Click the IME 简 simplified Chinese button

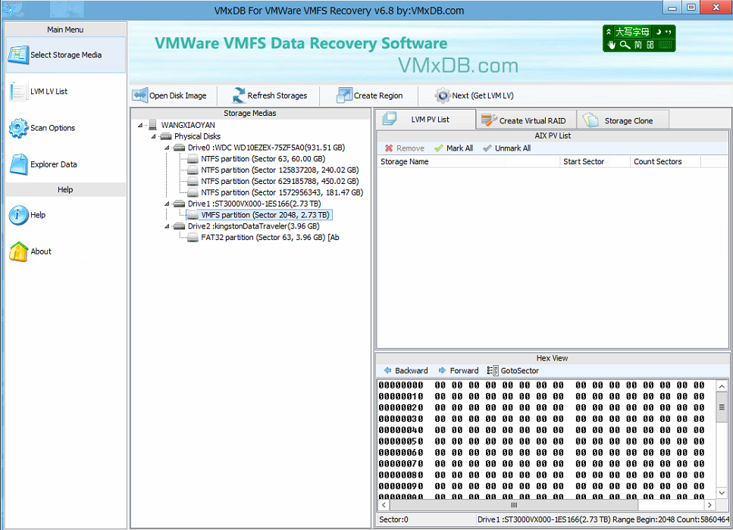click(638, 45)
